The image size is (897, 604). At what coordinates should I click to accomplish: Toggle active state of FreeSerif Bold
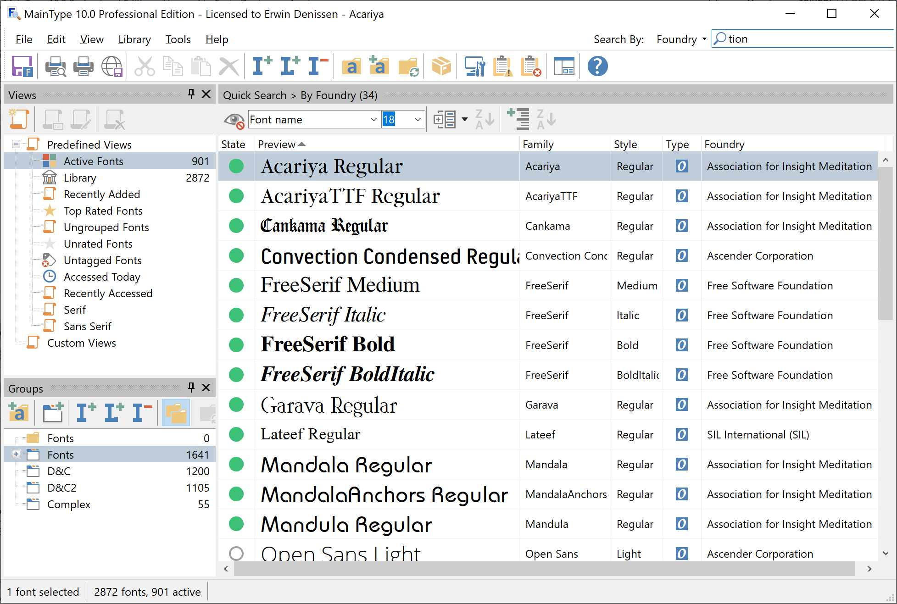coord(236,345)
